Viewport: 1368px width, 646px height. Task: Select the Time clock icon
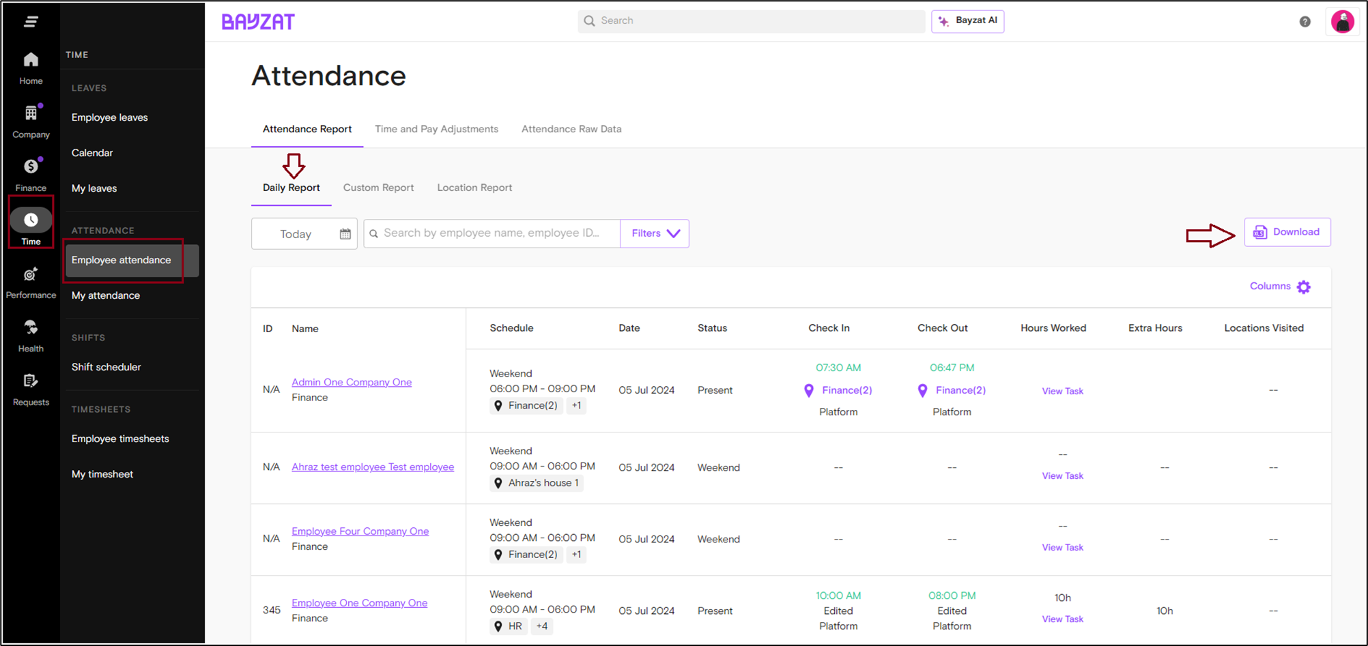[x=31, y=220]
